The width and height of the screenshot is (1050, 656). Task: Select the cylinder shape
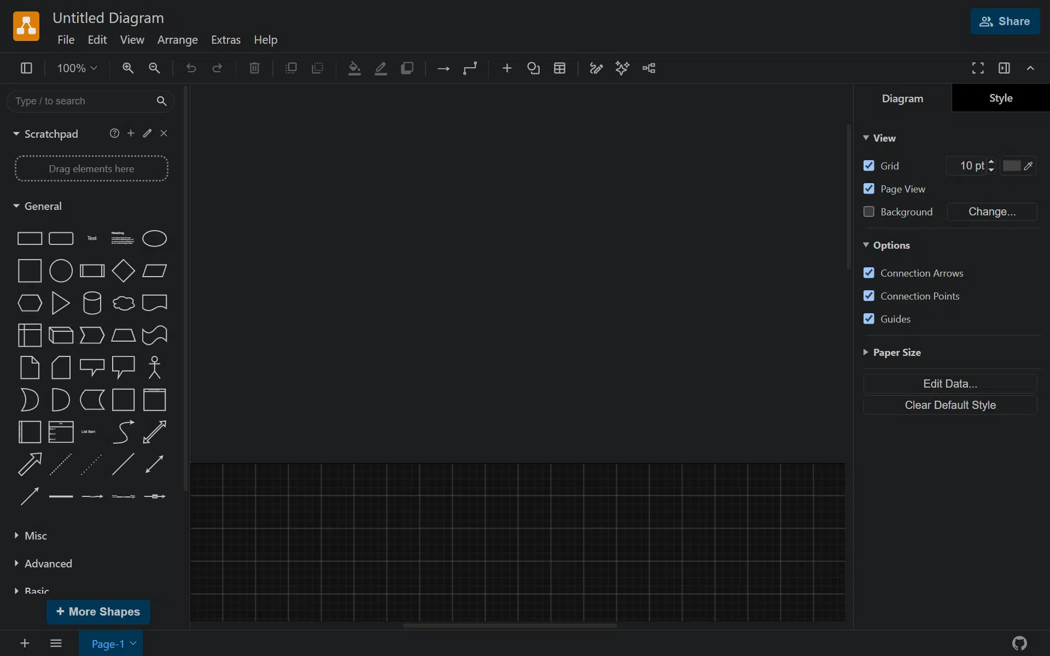coord(92,303)
